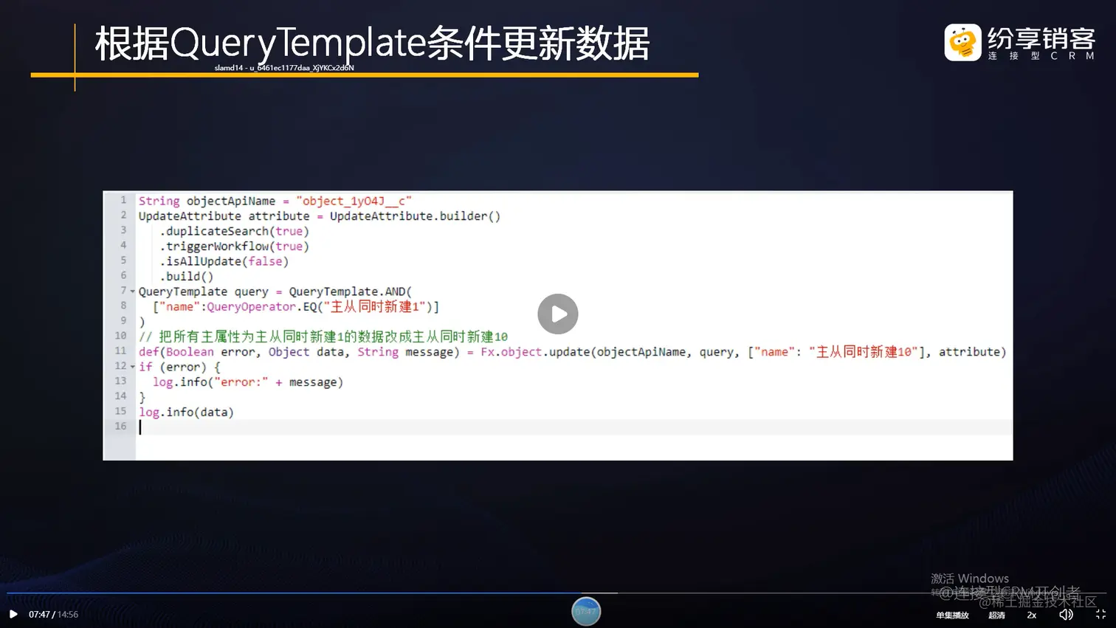Click line 1 text 'String objectApiName'
The image size is (1116, 628).
(207, 201)
